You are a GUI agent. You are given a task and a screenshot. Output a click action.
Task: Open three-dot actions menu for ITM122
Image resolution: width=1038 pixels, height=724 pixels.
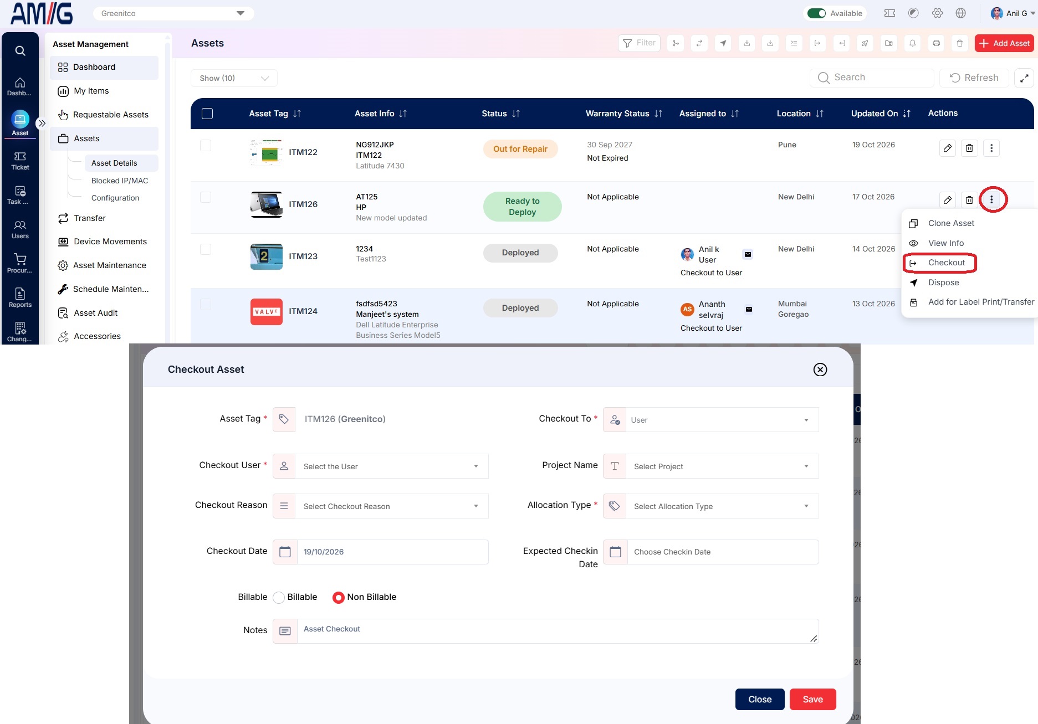(x=991, y=148)
